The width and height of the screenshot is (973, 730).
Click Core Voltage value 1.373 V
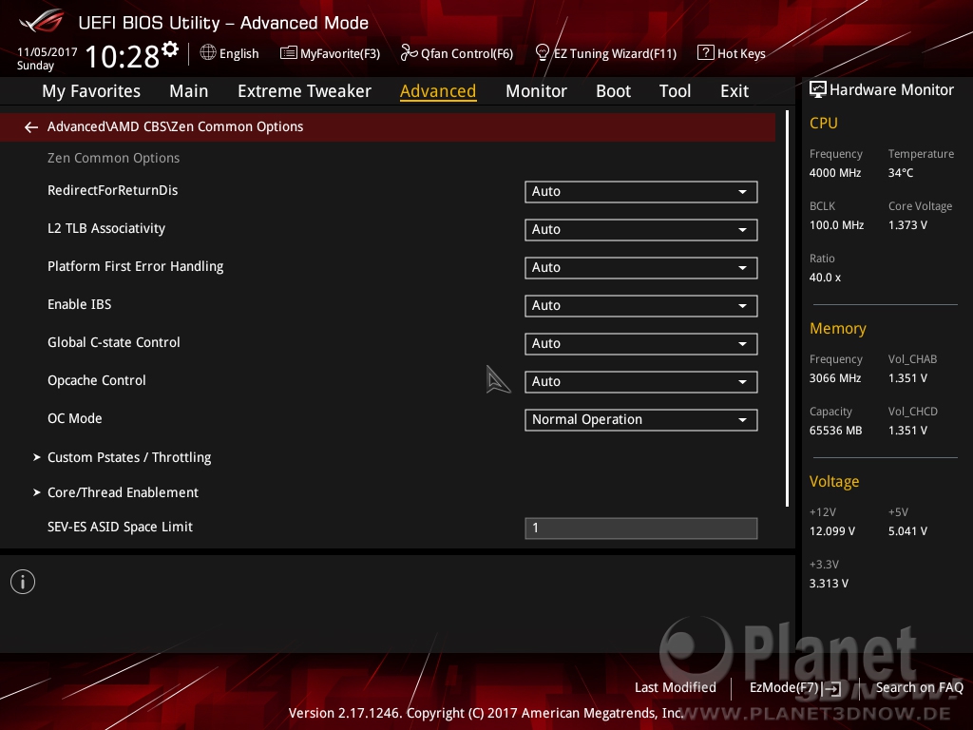907,225
